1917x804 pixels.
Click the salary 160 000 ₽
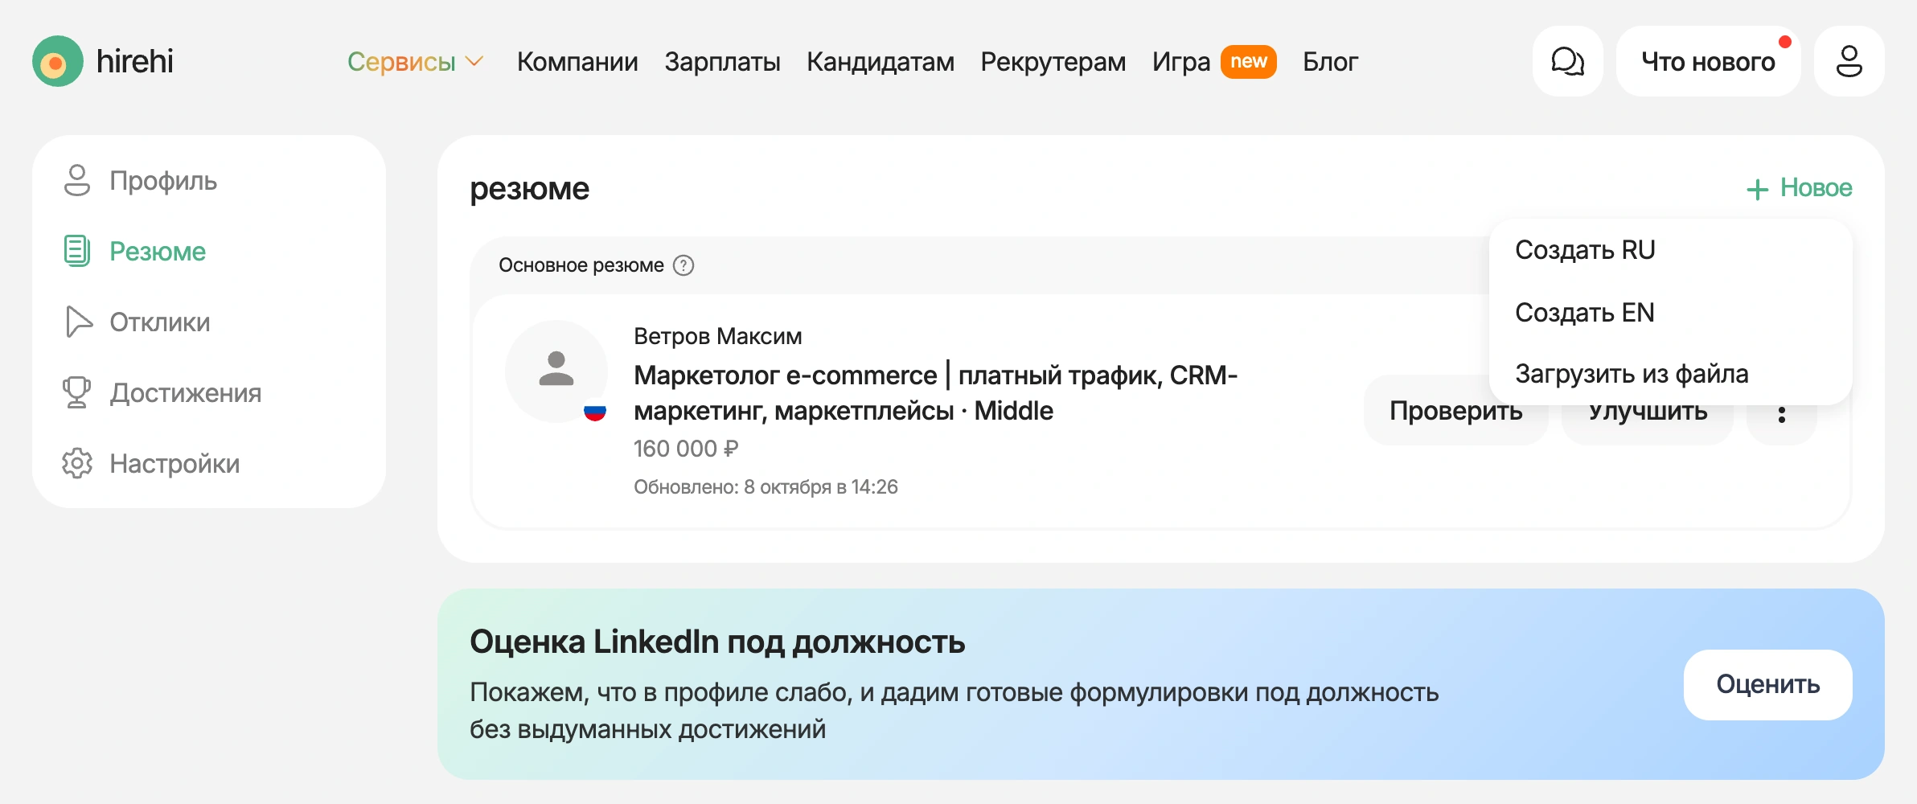coord(686,448)
